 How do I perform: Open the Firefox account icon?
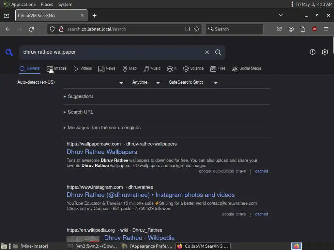pyautogui.click(x=291, y=29)
